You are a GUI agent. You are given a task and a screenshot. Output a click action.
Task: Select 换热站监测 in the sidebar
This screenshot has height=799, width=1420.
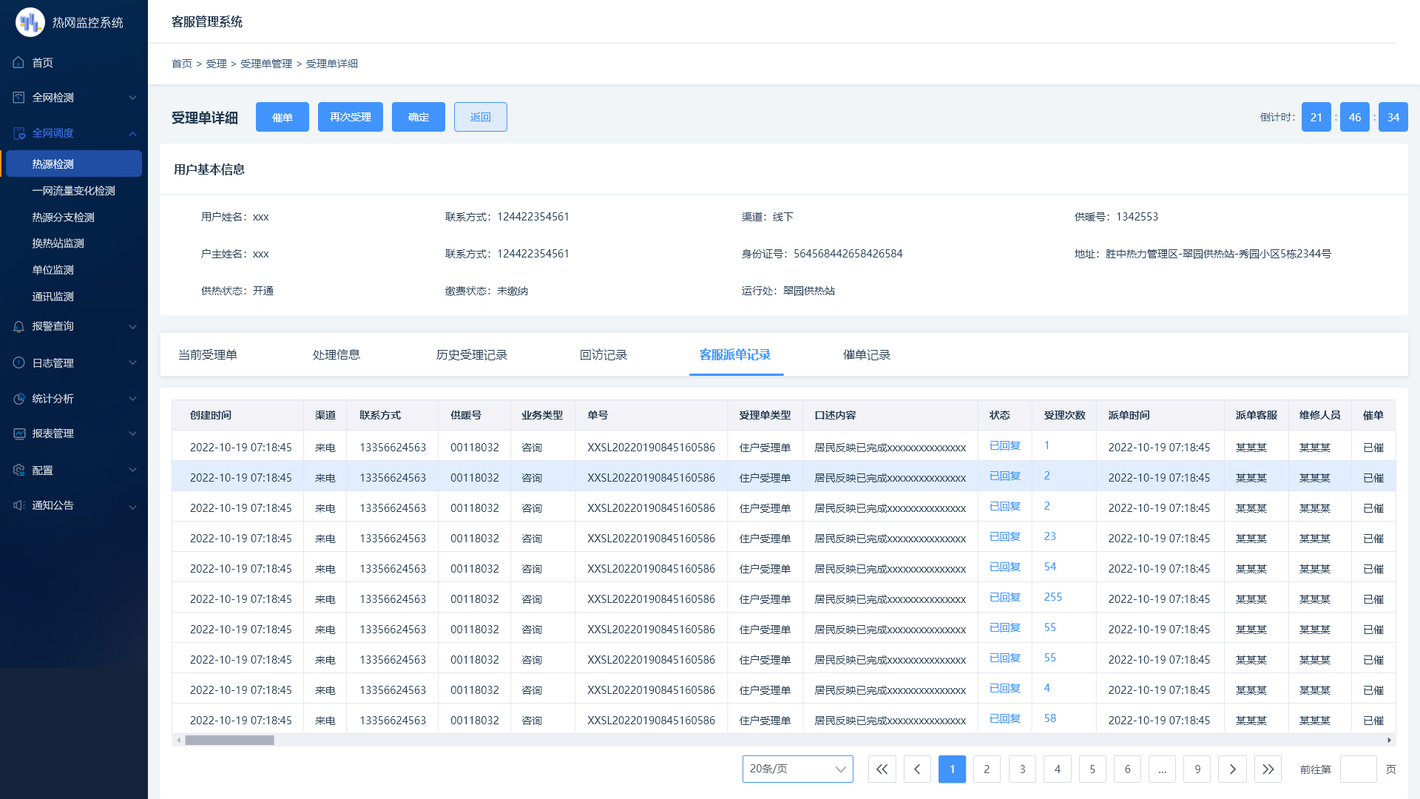[58, 243]
